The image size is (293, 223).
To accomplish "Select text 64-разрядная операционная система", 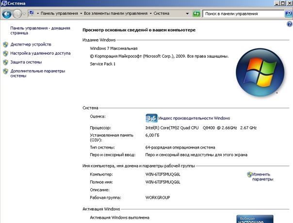I will pyautogui.click(x=180, y=148).
